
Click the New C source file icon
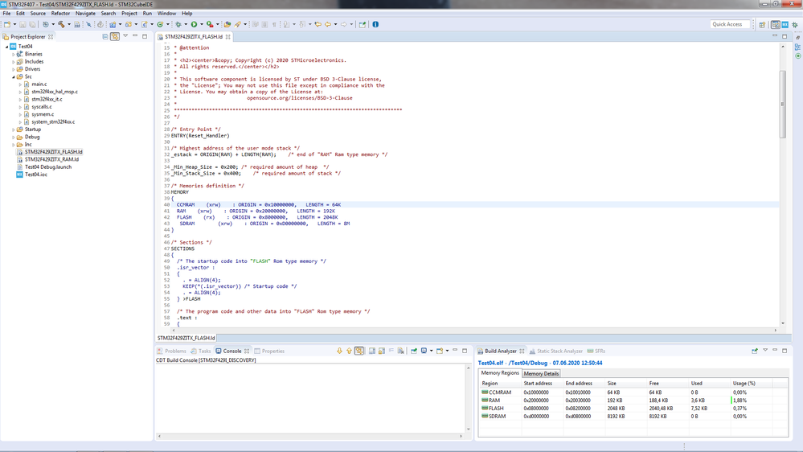145,24
